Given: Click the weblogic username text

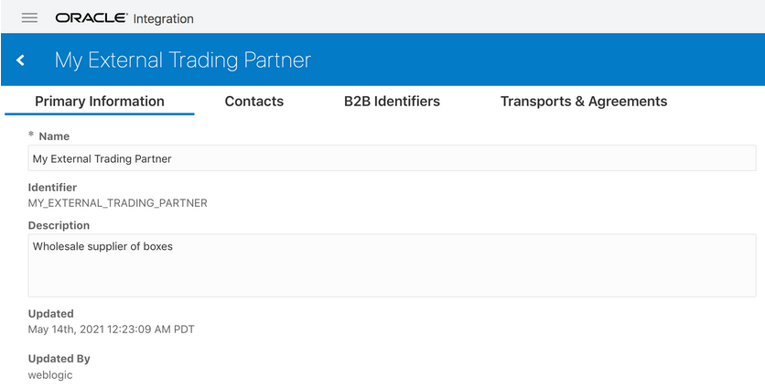Looking at the screenshot, I should click(x=50, y=374).
